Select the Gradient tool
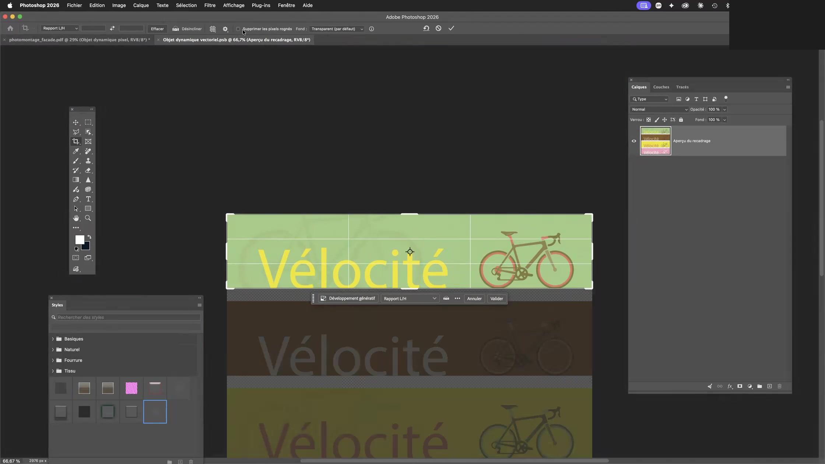This screenshot has width=825, height=464. click(76, 180)
